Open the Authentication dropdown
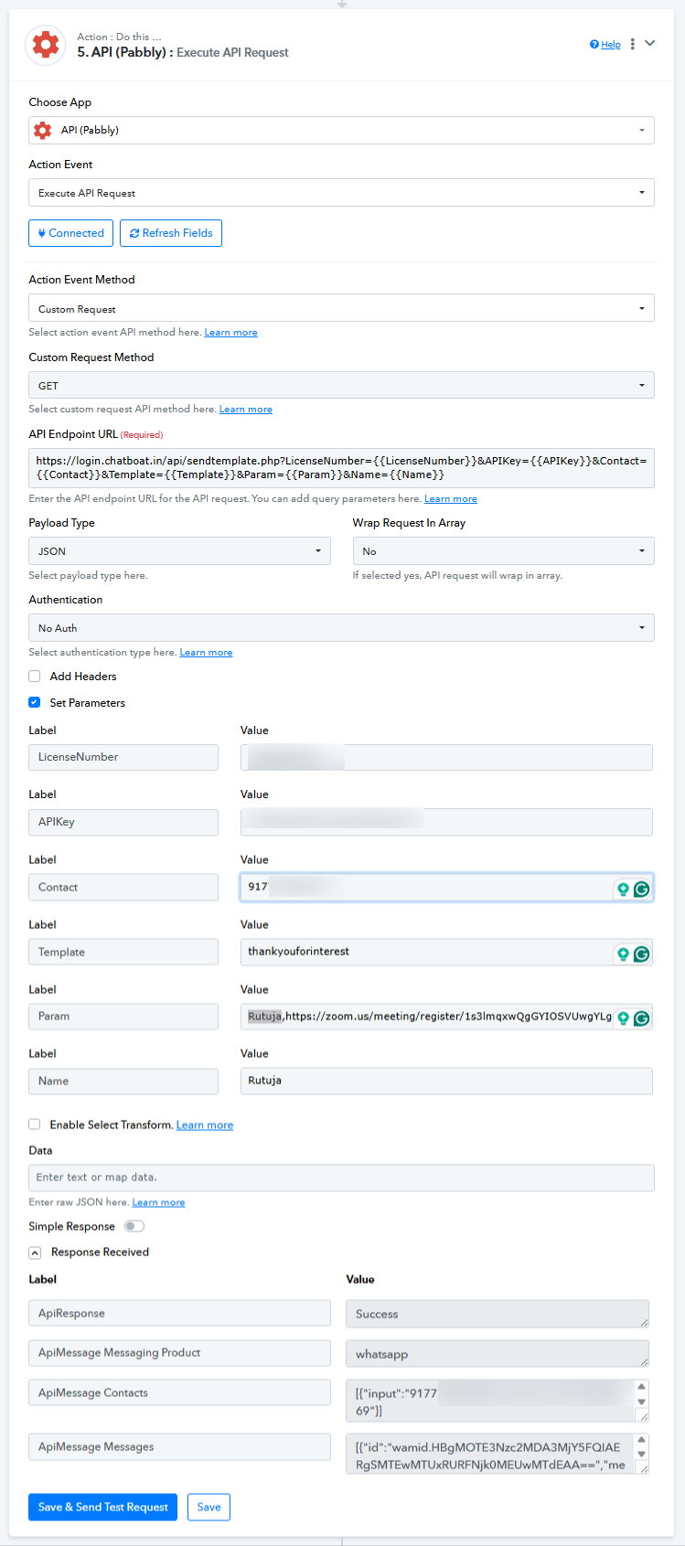Viewport: 685px width, 1546px height. pyautogui.click(x=341, y=628)
